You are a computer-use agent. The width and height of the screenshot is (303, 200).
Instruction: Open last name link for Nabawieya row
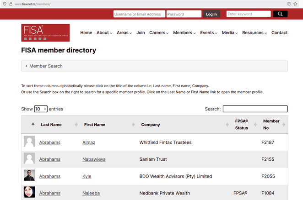tap(50, 159)
